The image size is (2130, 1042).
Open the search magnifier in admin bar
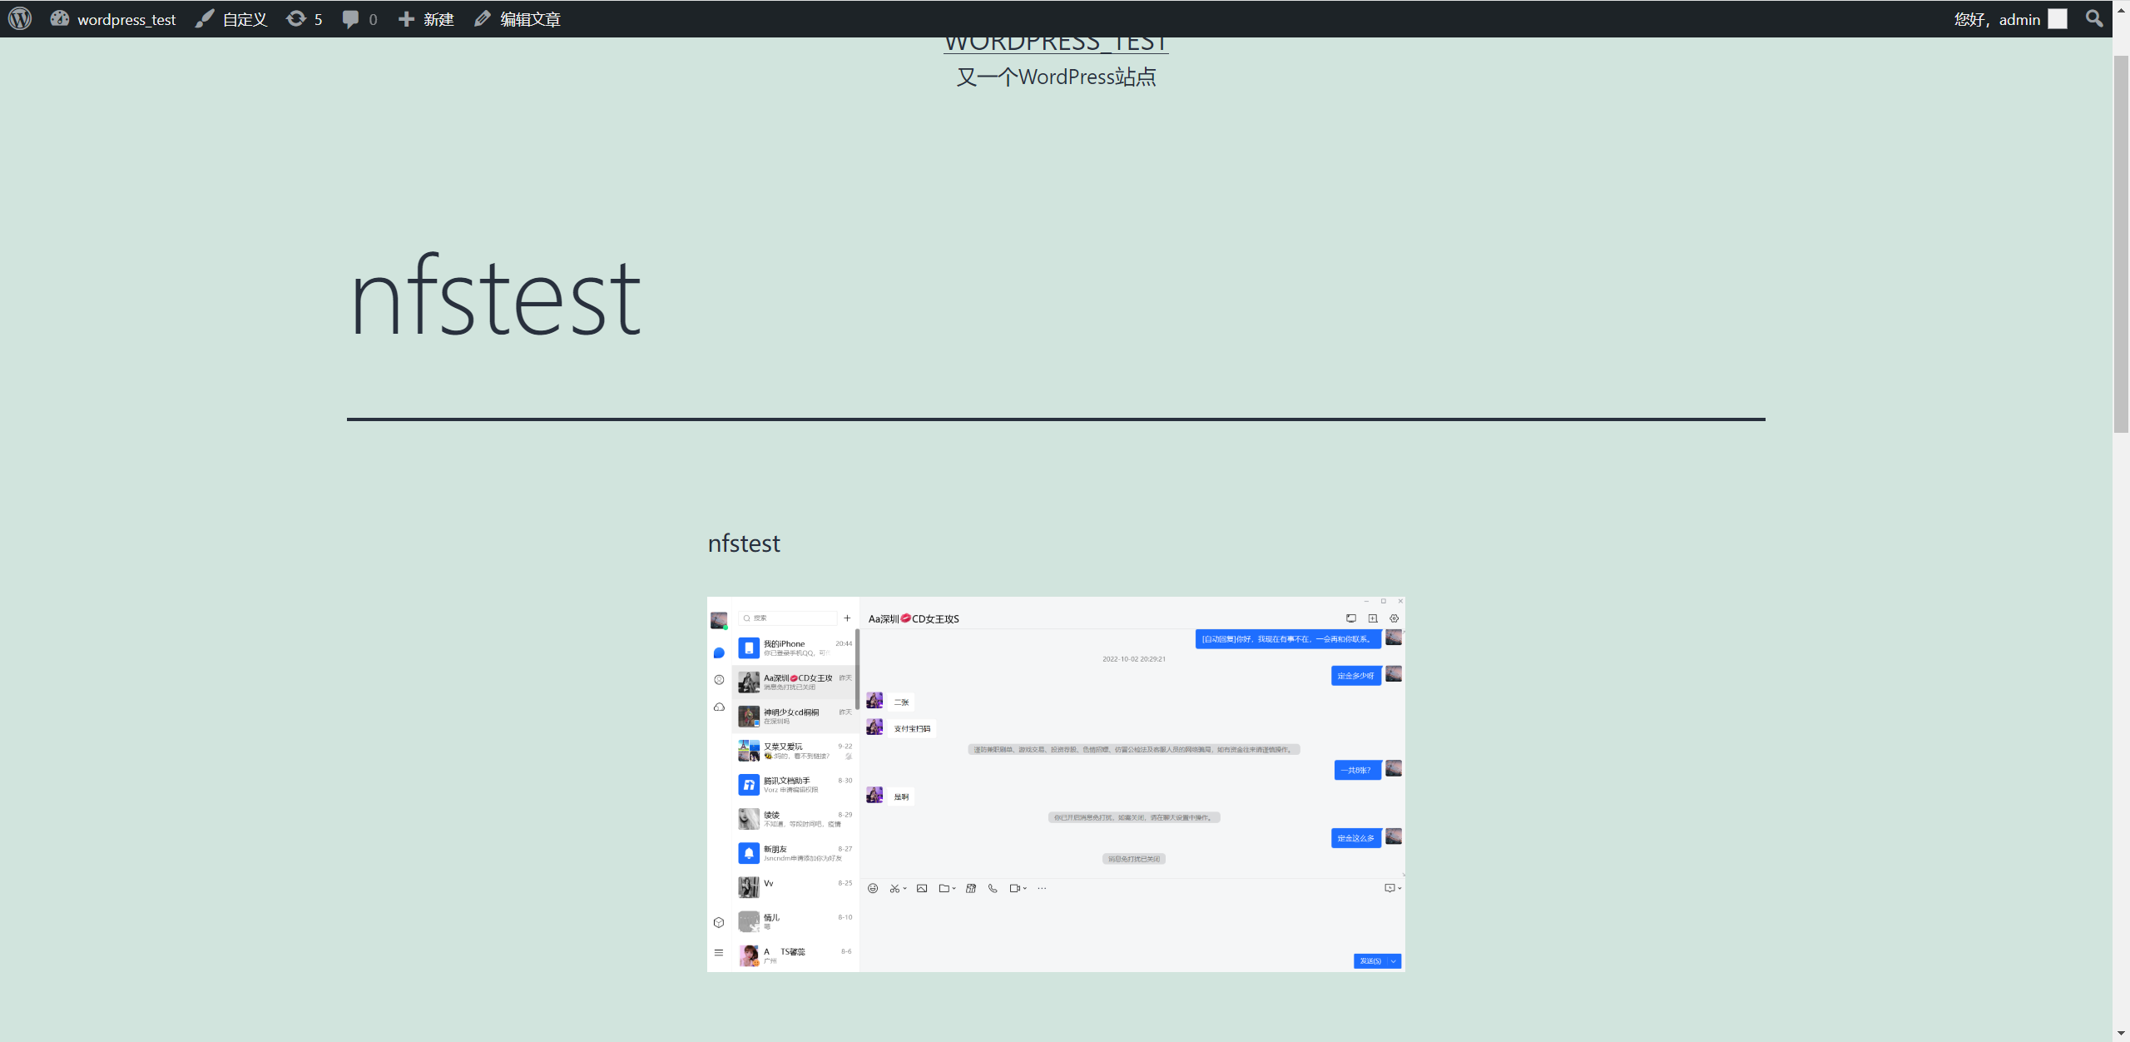point(2094,18)
